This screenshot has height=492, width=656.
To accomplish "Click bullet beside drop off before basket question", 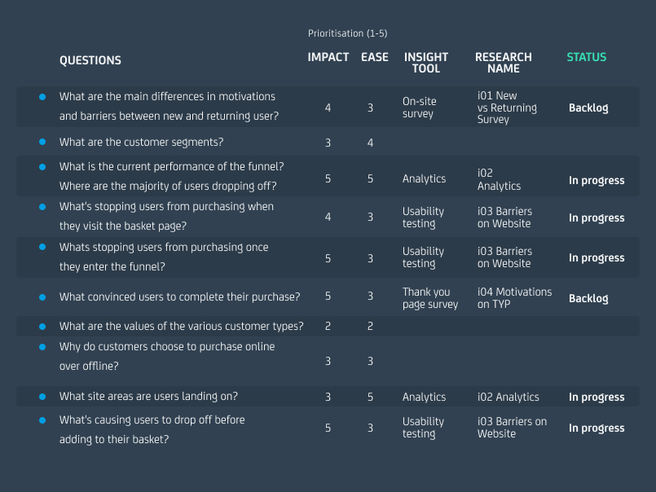I will coord(42,420).
